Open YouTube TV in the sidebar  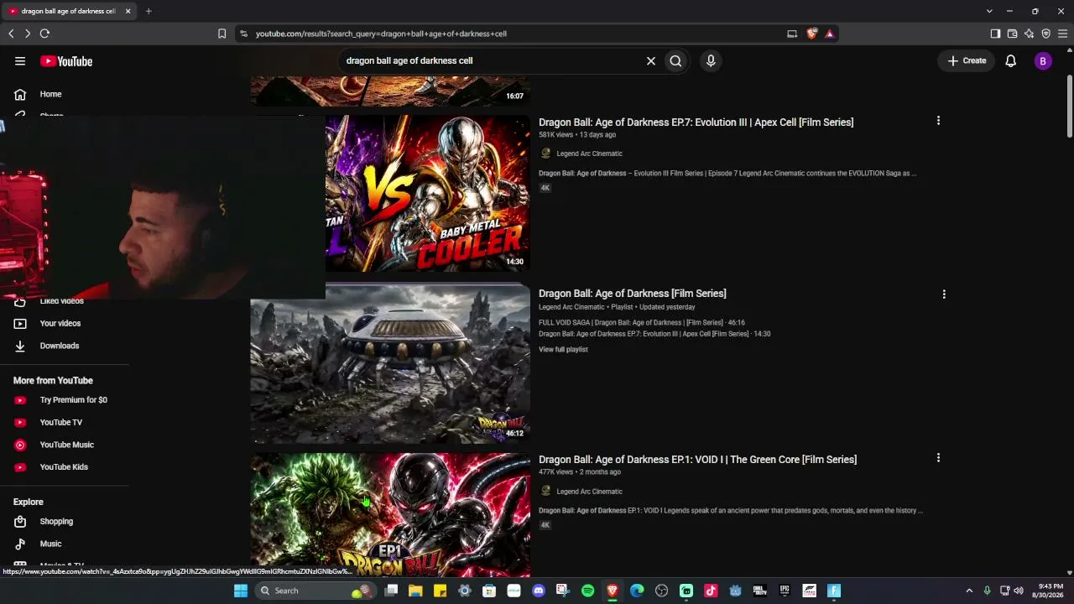coord(64,422)
